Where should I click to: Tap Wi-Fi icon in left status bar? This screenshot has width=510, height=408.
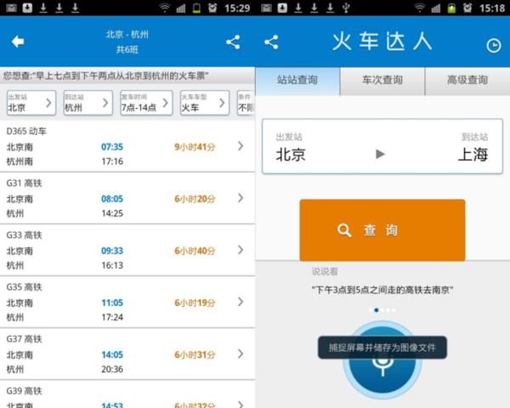point(165,8)
